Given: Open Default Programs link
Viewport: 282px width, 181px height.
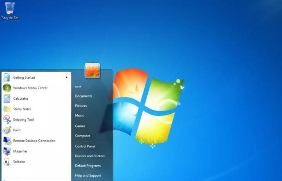Looking at the screenshot, I should pos(88,166).
